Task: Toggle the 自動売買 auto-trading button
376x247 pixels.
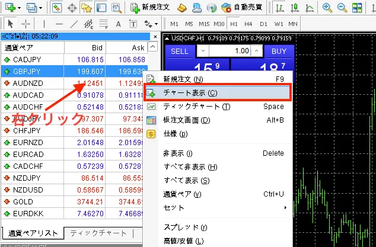Action: point(242,8)
